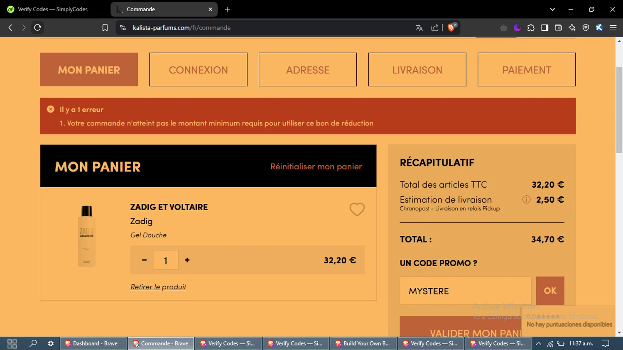
Task: Switch to Build Your Own B... taskbar window
Action: (x=363, y=343)
